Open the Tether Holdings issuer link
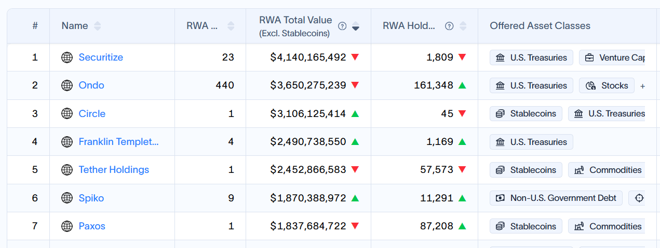The width and height of the screenshot is (660, 248). point(114,170)
